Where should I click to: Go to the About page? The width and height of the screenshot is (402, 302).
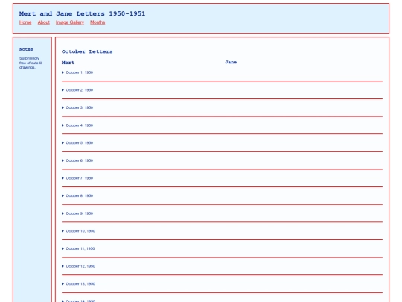point(44,22)
